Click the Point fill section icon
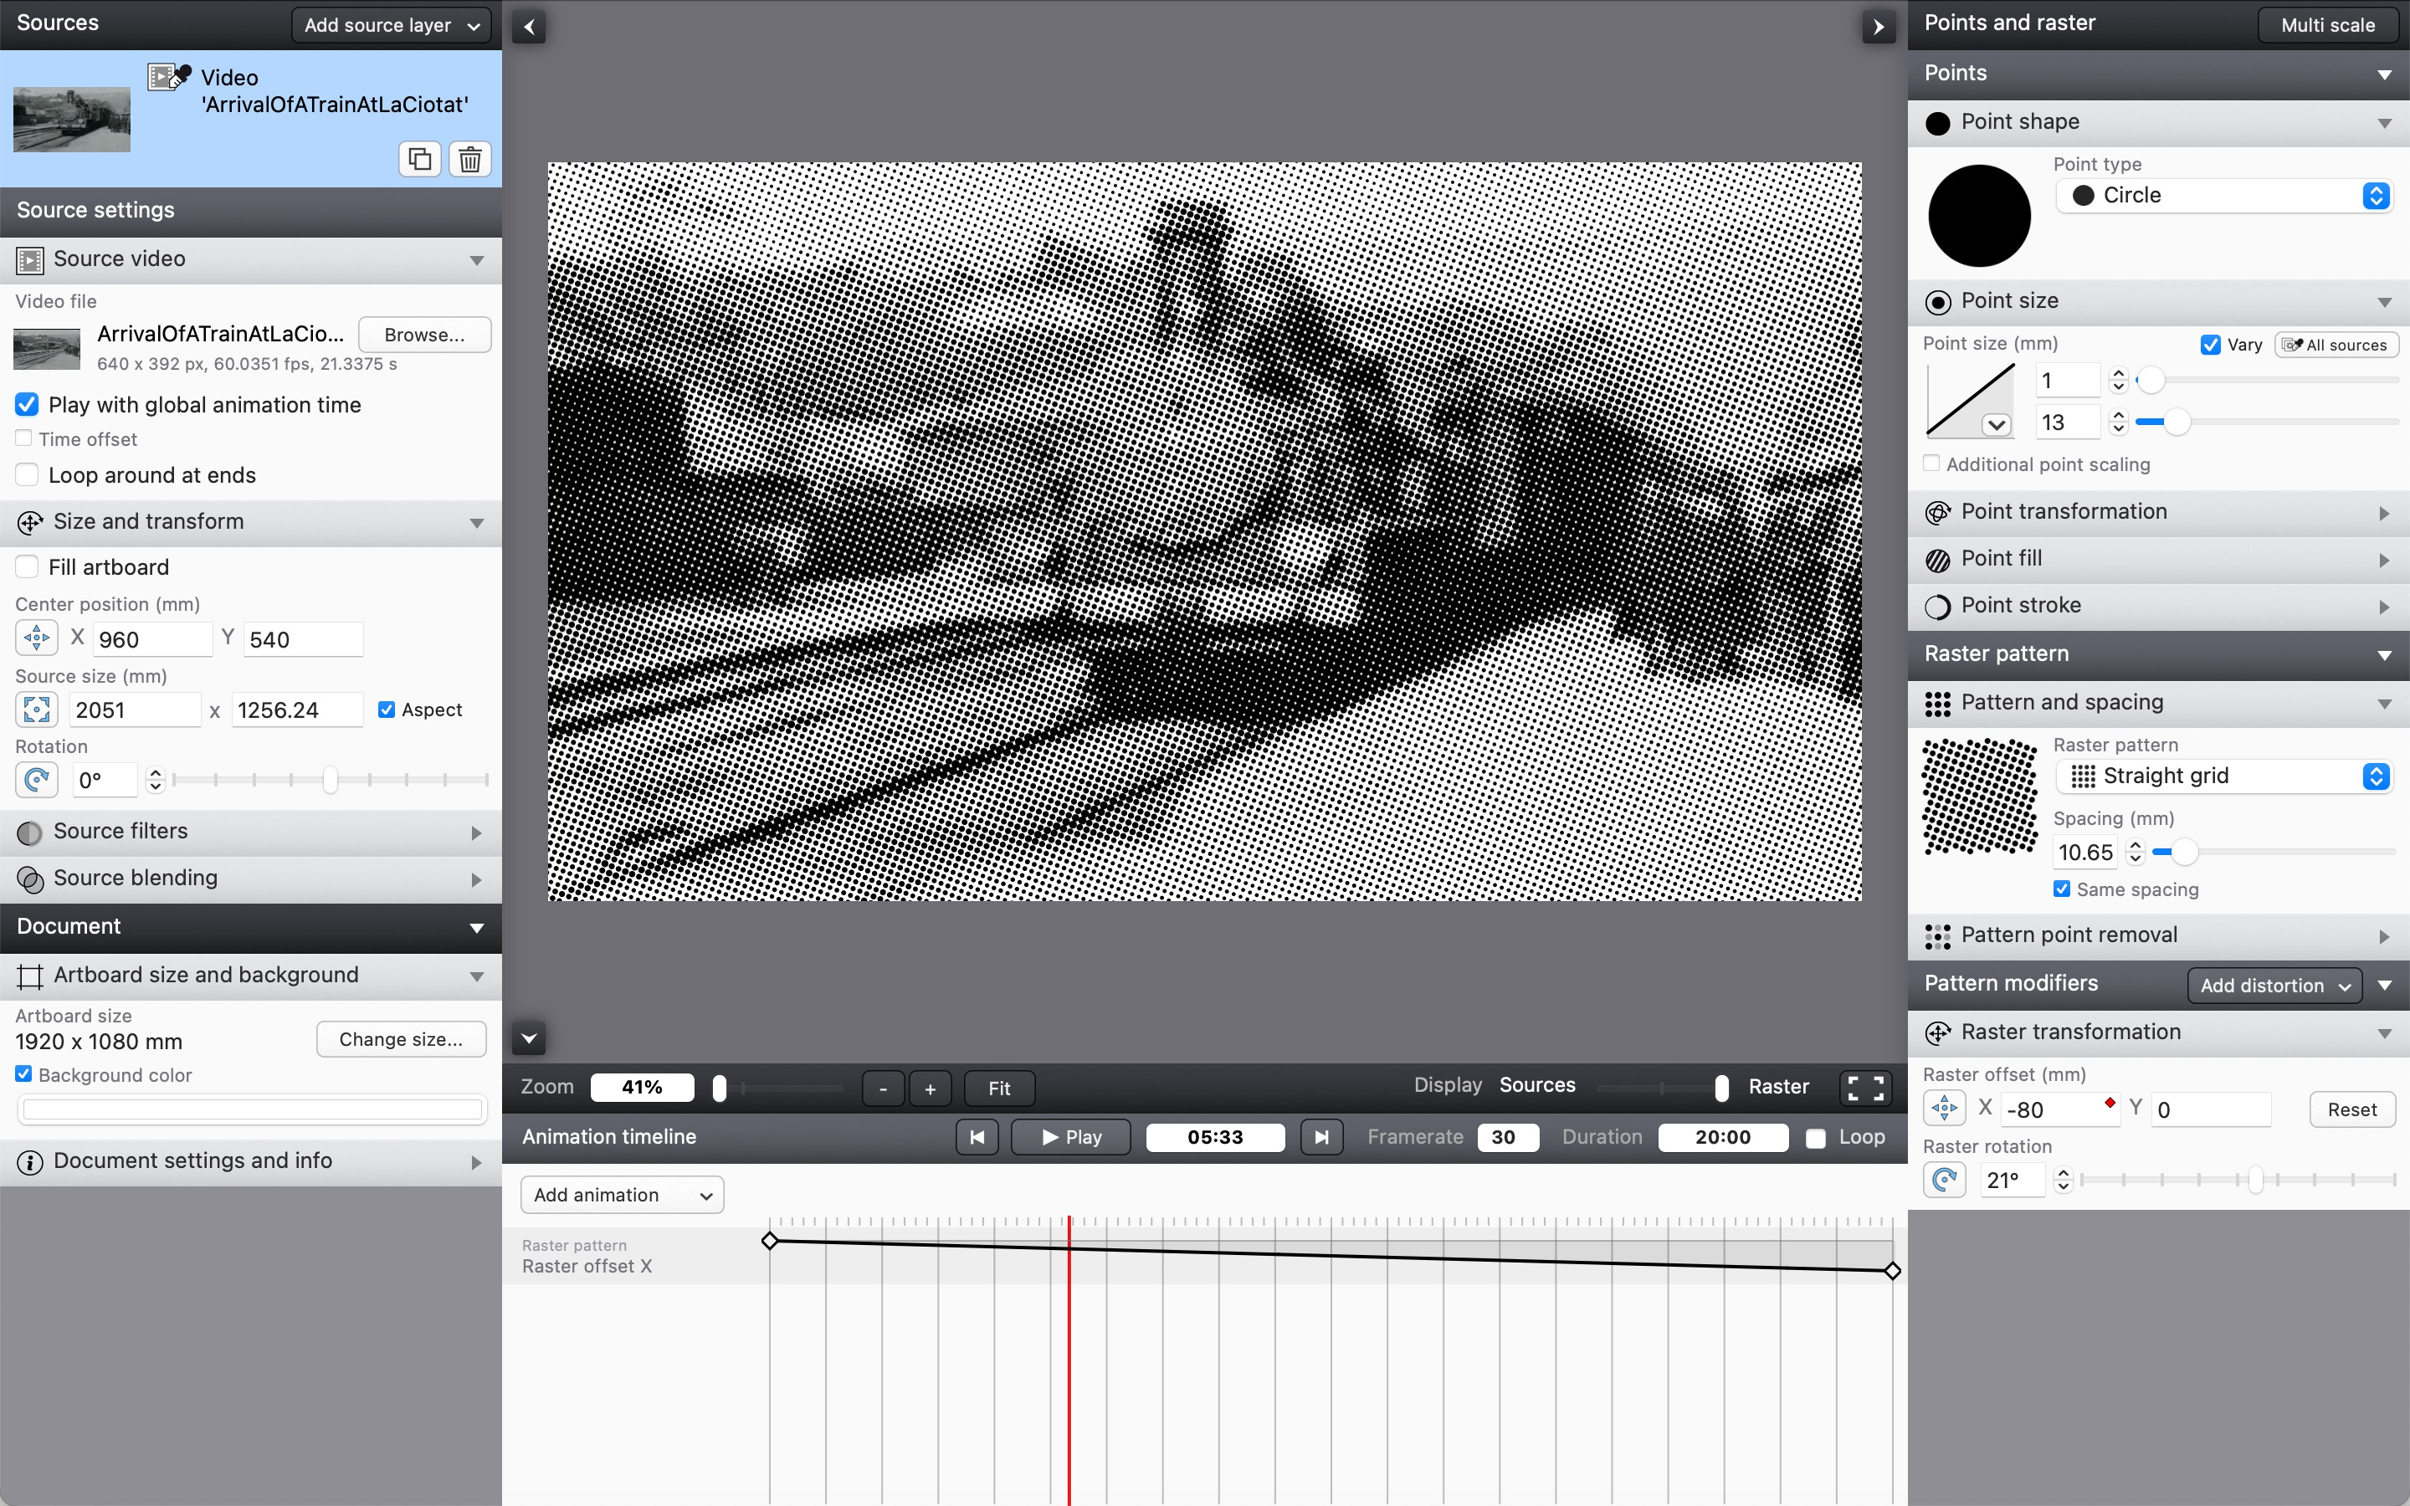2410x1506 pixels. [x=1938, y=560]
